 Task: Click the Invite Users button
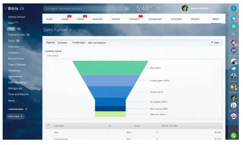(x=16, y=116)
